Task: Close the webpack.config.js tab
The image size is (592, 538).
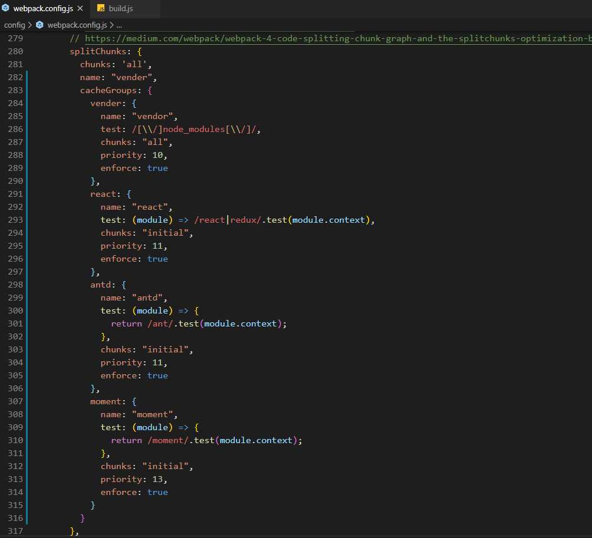Action: tap(80, 8)
